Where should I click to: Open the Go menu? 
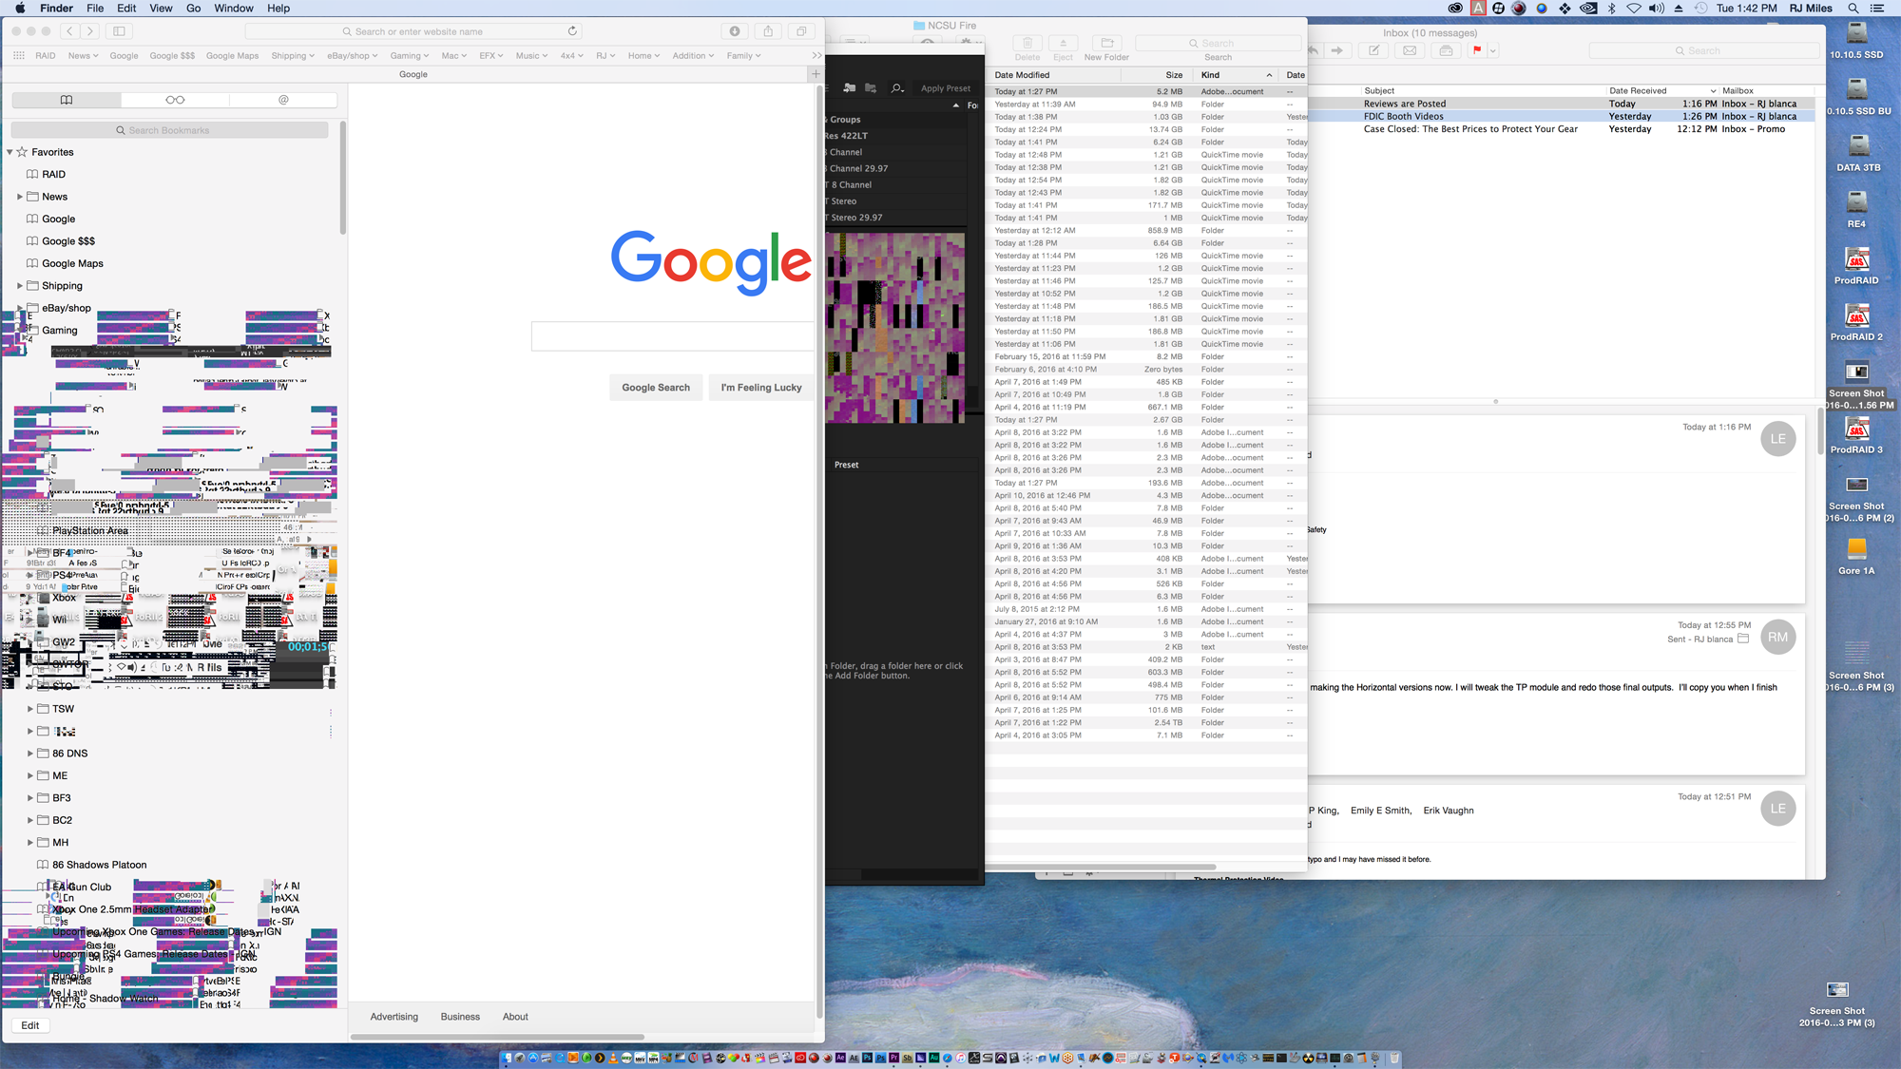click(x=193, y=8)
